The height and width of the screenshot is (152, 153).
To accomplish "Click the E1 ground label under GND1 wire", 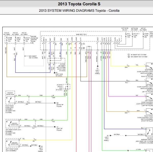I will point(97,71).
